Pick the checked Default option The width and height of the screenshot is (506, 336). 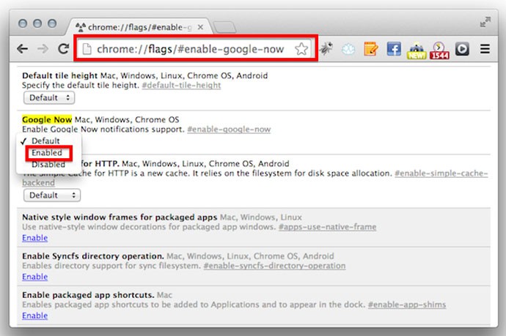point(45,141)
